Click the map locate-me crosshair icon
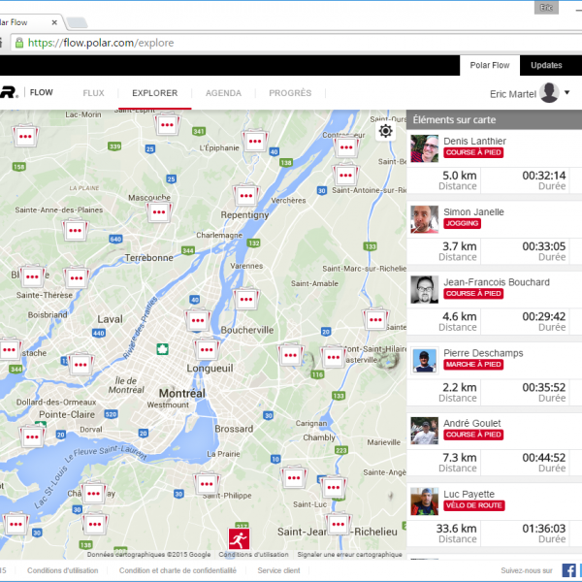 tap(386, 131)
